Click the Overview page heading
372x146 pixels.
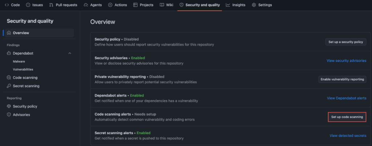[103, 22]
